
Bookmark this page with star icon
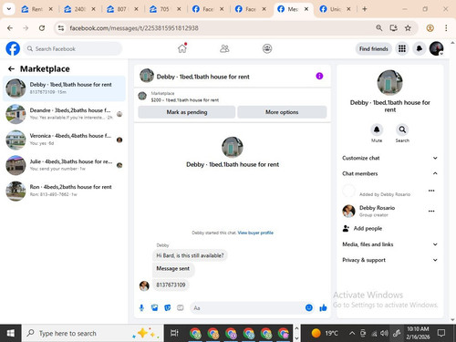coord(408,28)
